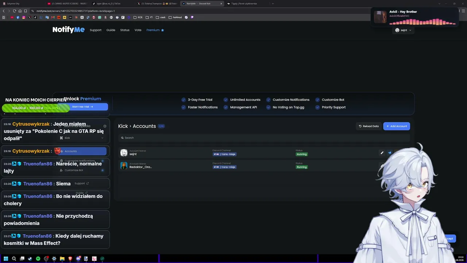This screenshot has width=467, height=263.
Task: Expand the sejnt user account dropdown
Action: (403, 30)
